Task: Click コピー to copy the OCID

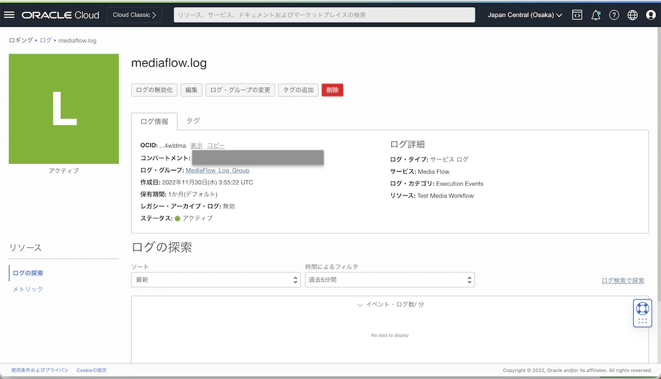Action: 216,145
